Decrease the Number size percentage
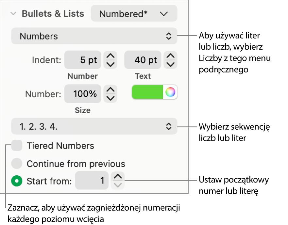288x225 pixels. [x=110, y=98]
